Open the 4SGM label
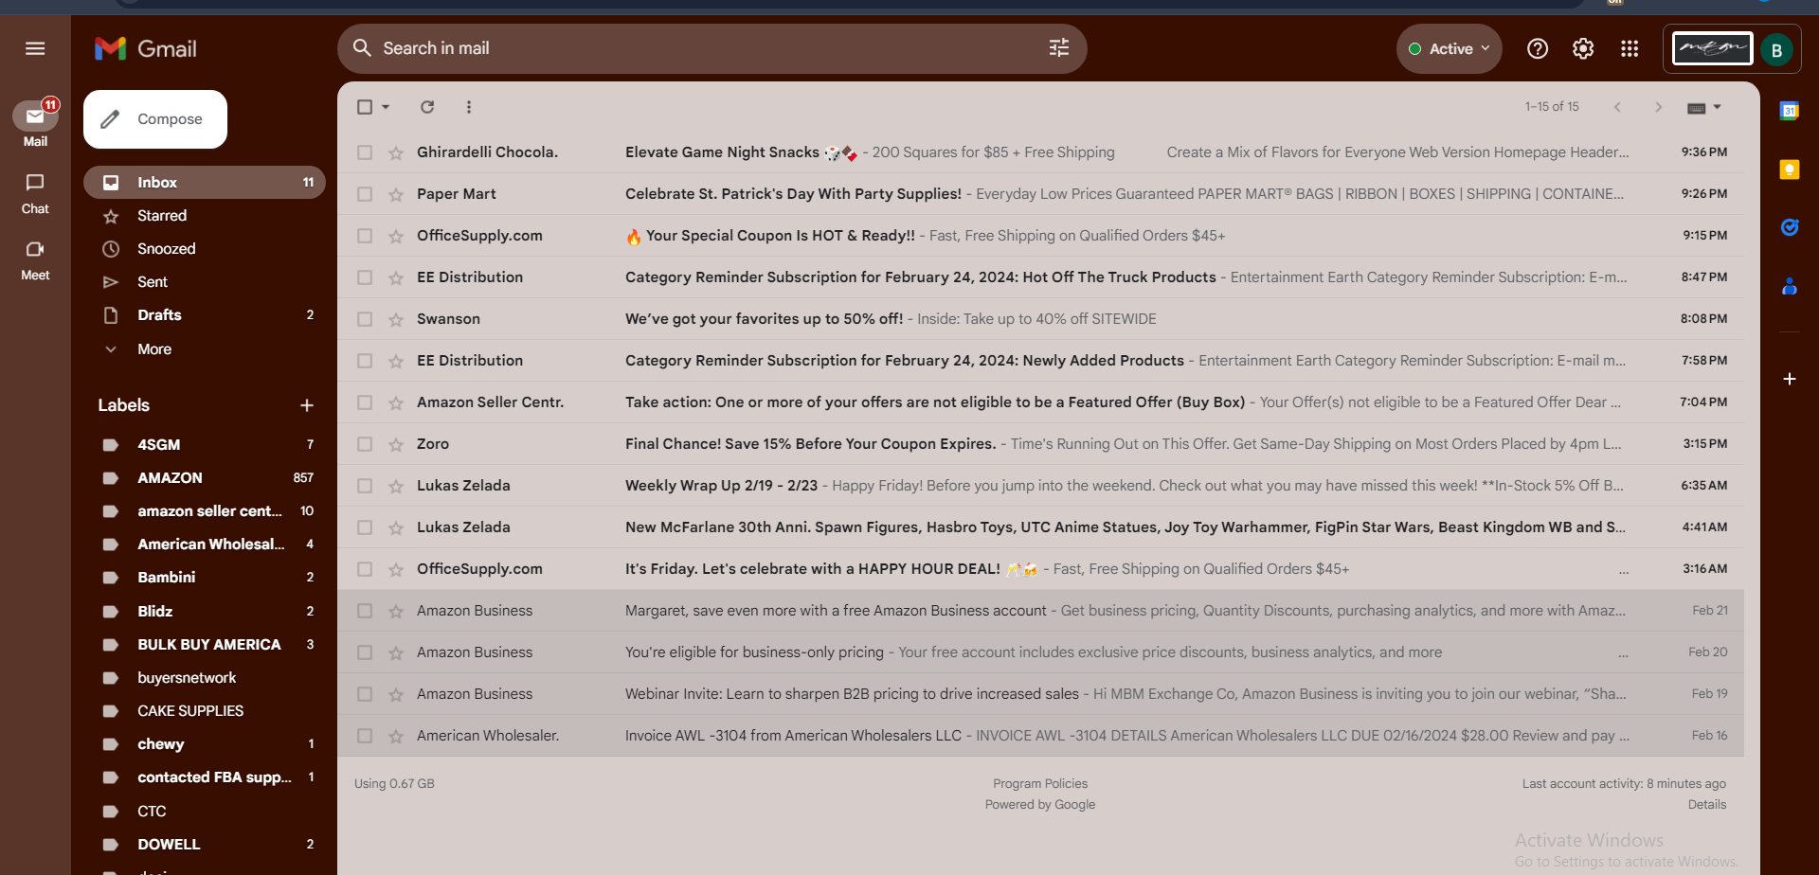 [x=204, y=445]
